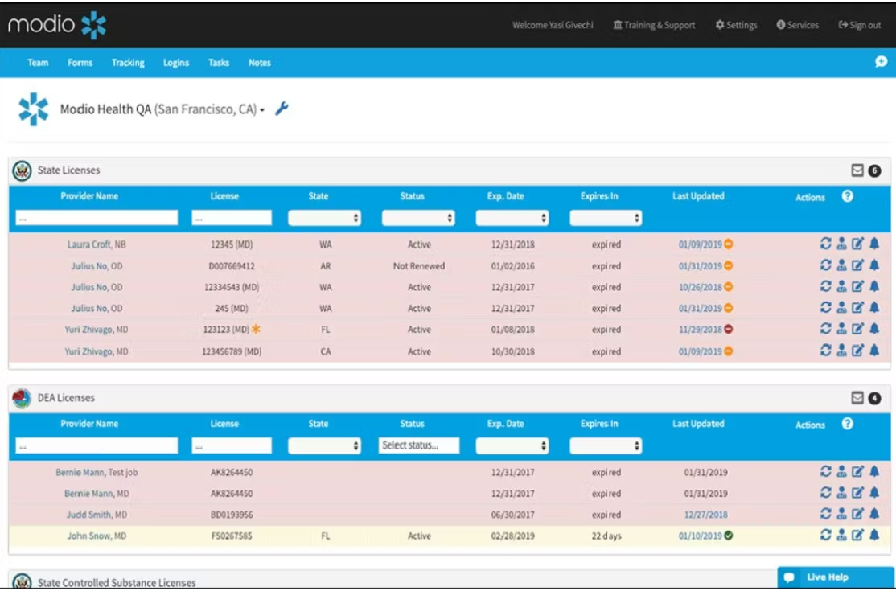Click Last Updated column header in State Licenses

(x=698, y=196)
